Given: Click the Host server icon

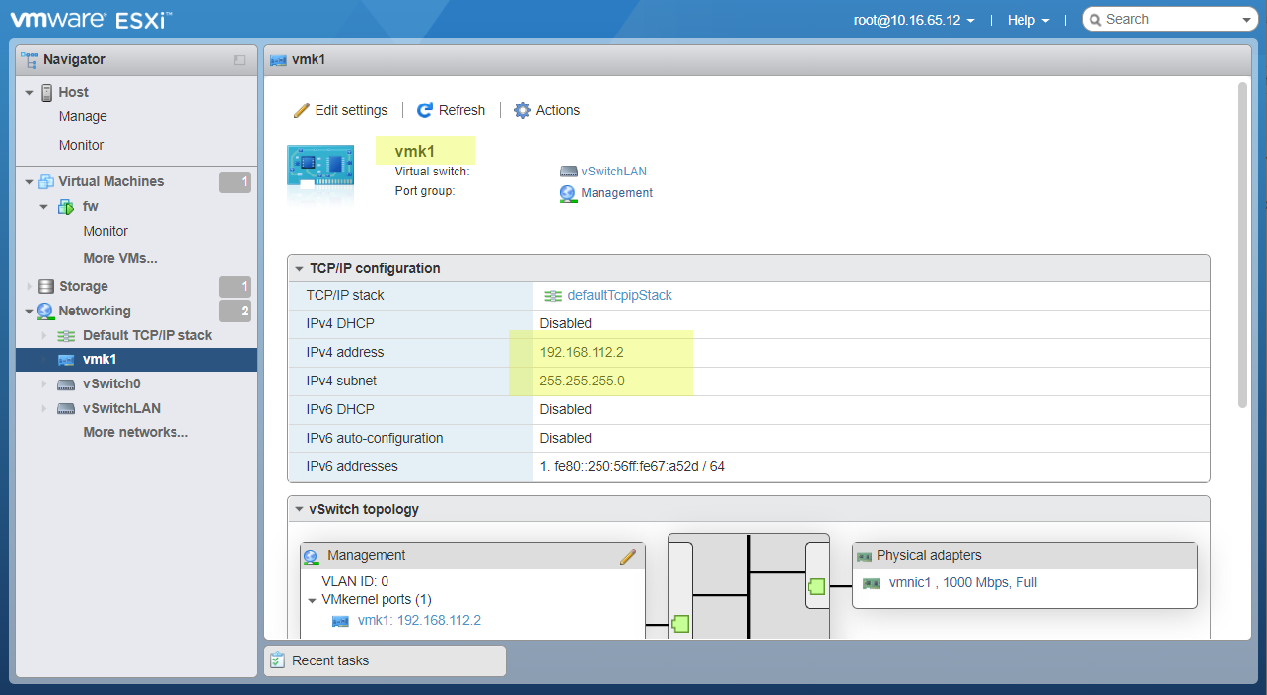Looking at the screenshot, I should (47, 92).
